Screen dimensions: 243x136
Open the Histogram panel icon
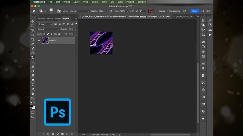[210, 30]
